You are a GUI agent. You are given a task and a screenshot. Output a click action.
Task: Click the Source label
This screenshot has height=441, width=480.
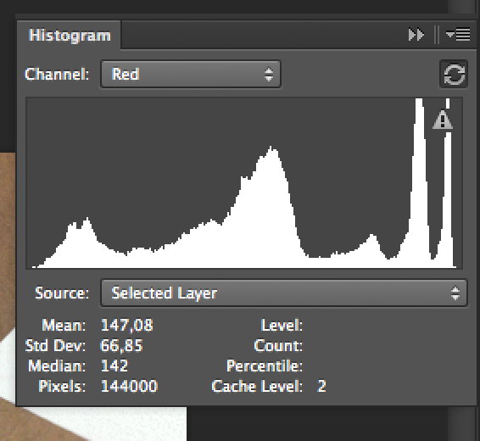pos(62,293)
